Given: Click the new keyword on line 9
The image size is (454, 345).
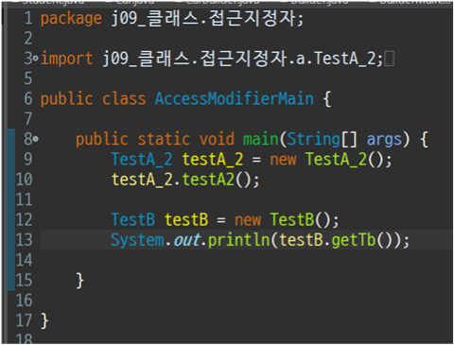Looking at the screenshot, I should [x=283, y=160].
